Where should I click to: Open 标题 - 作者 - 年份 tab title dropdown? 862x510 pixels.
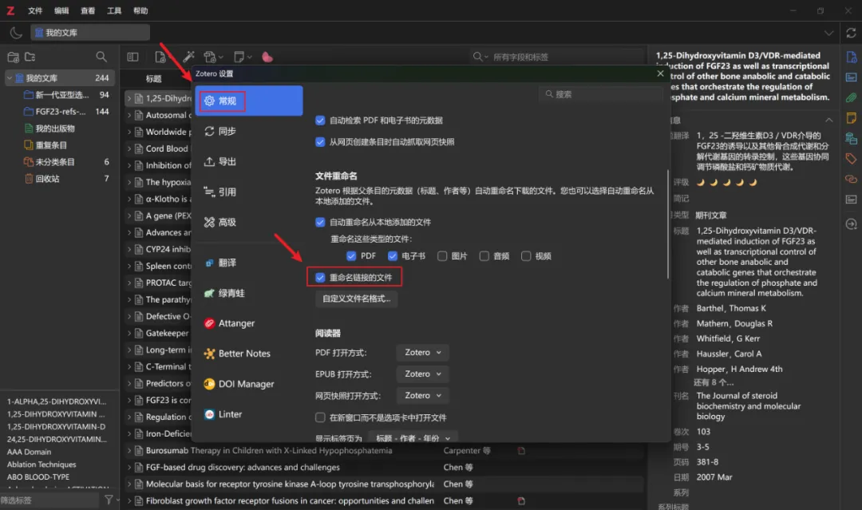click(x=413, y=438)
